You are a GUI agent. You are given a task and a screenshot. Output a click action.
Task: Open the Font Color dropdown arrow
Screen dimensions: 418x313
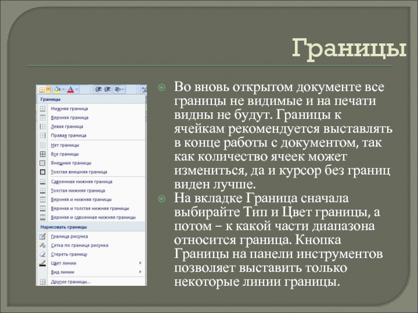click(77, 89)
